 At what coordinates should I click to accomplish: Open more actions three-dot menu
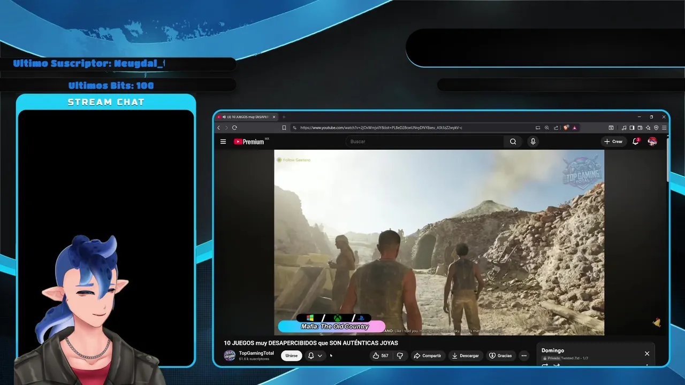524,356
